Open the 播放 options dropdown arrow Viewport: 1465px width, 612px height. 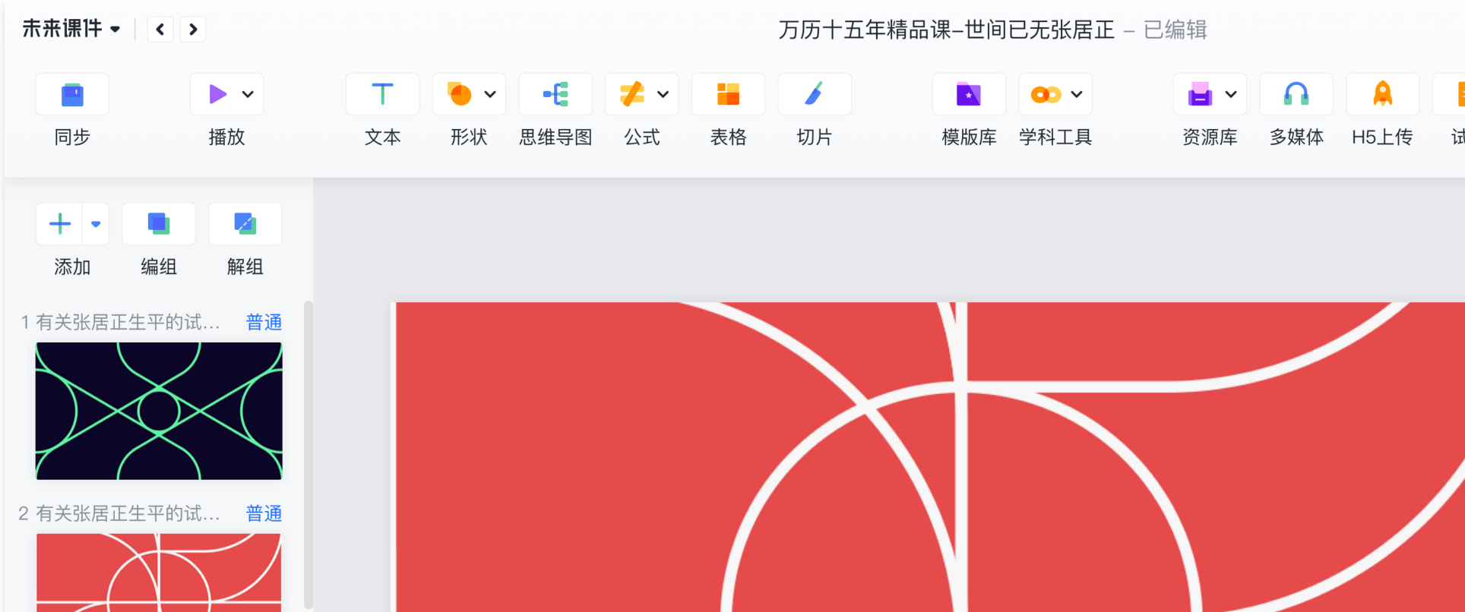pyautogui.click(x=248, y=94)
